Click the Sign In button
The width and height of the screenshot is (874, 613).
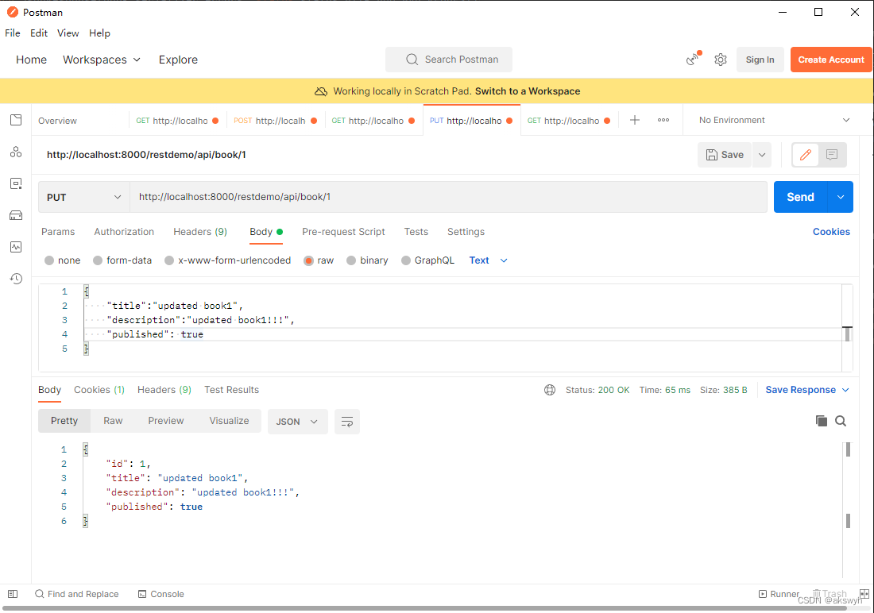[760, 60]
